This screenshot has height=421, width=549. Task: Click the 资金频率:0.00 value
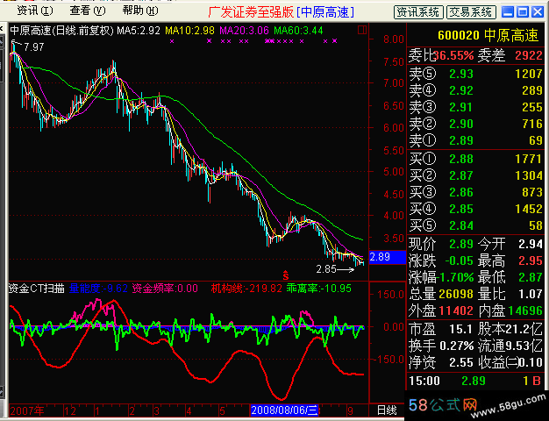[165, 289]
